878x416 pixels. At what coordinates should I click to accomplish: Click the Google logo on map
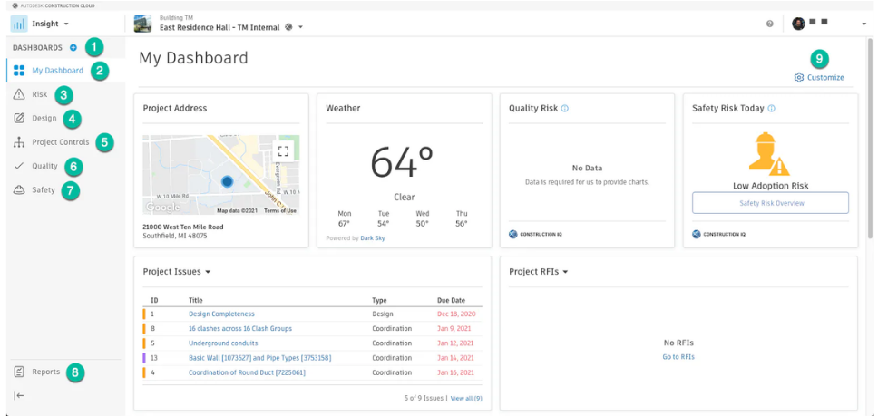pos(163,208)
